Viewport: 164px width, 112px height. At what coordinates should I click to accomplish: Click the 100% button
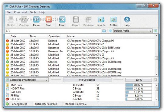point(139,80)
